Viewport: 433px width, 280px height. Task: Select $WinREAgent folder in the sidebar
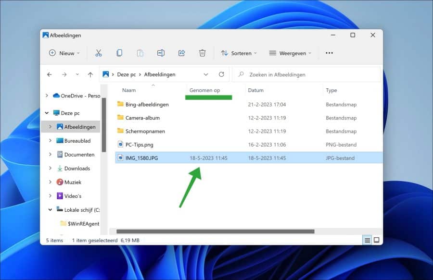point(83,223)
